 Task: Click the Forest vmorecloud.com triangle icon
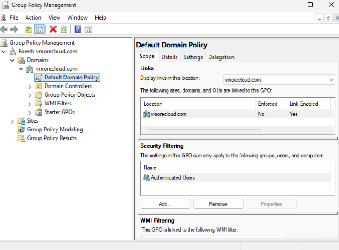click(x=12, y=52)
